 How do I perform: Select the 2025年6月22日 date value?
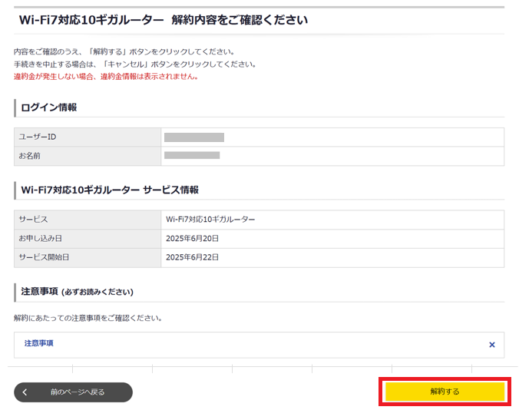[192, 257]
